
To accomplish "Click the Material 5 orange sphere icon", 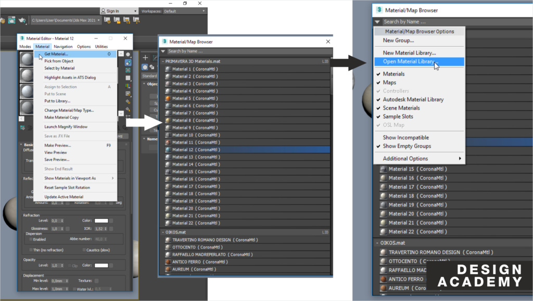I will click(168, 98).
